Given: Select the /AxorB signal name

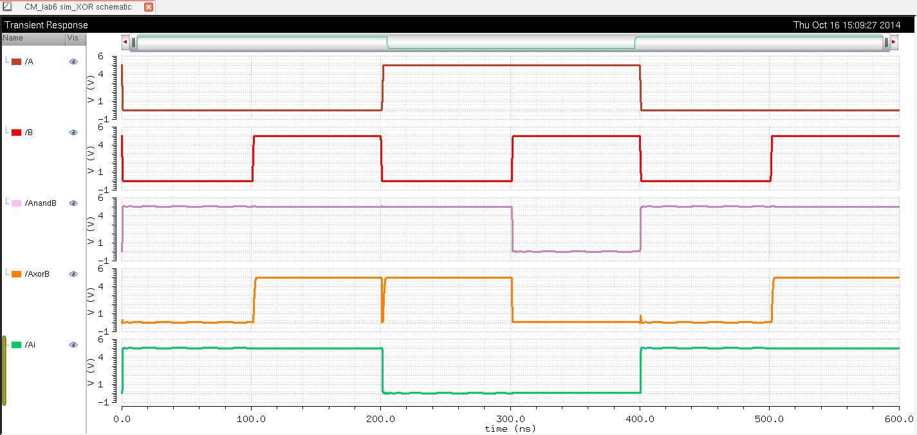Looking at the screenshot, I should pyautogui.click(x=37, y=273).
